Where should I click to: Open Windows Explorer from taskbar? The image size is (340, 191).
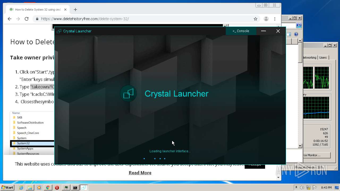[x=30, y=188]
